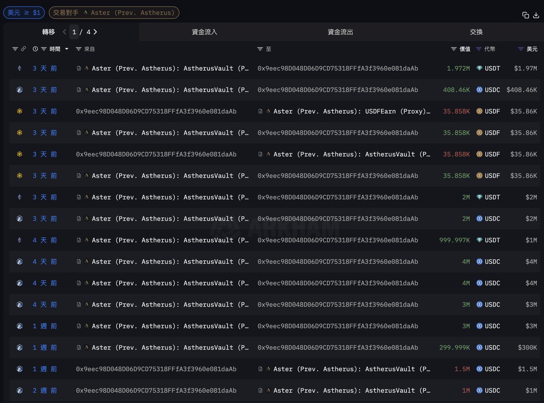This screenshot has height=403, width=544.
Task: Open the 4 天前 time link in the 999.997K row
Action: 45,240
